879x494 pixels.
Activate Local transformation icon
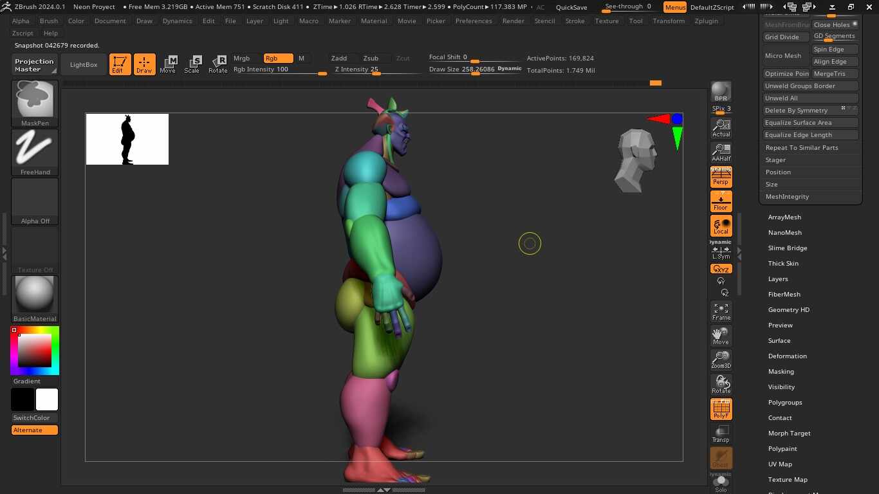tap(720, 225)
